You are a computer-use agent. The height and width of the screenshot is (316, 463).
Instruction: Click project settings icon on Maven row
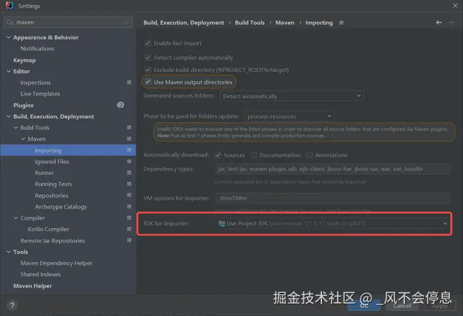click(129, 139)
